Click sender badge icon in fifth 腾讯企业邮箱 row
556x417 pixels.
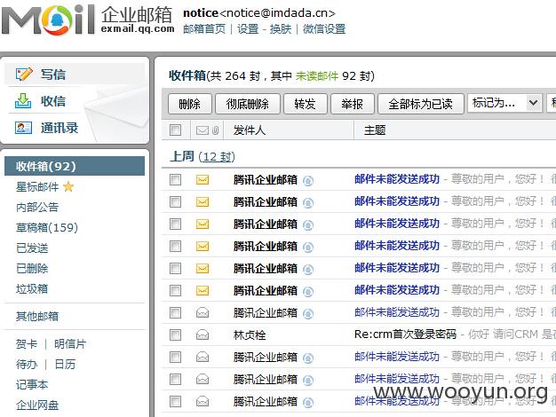click(308, 269)
